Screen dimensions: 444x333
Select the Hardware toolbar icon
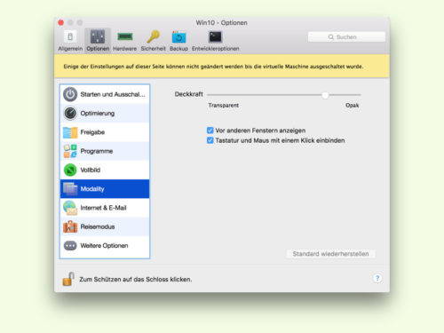pos(124,41)
